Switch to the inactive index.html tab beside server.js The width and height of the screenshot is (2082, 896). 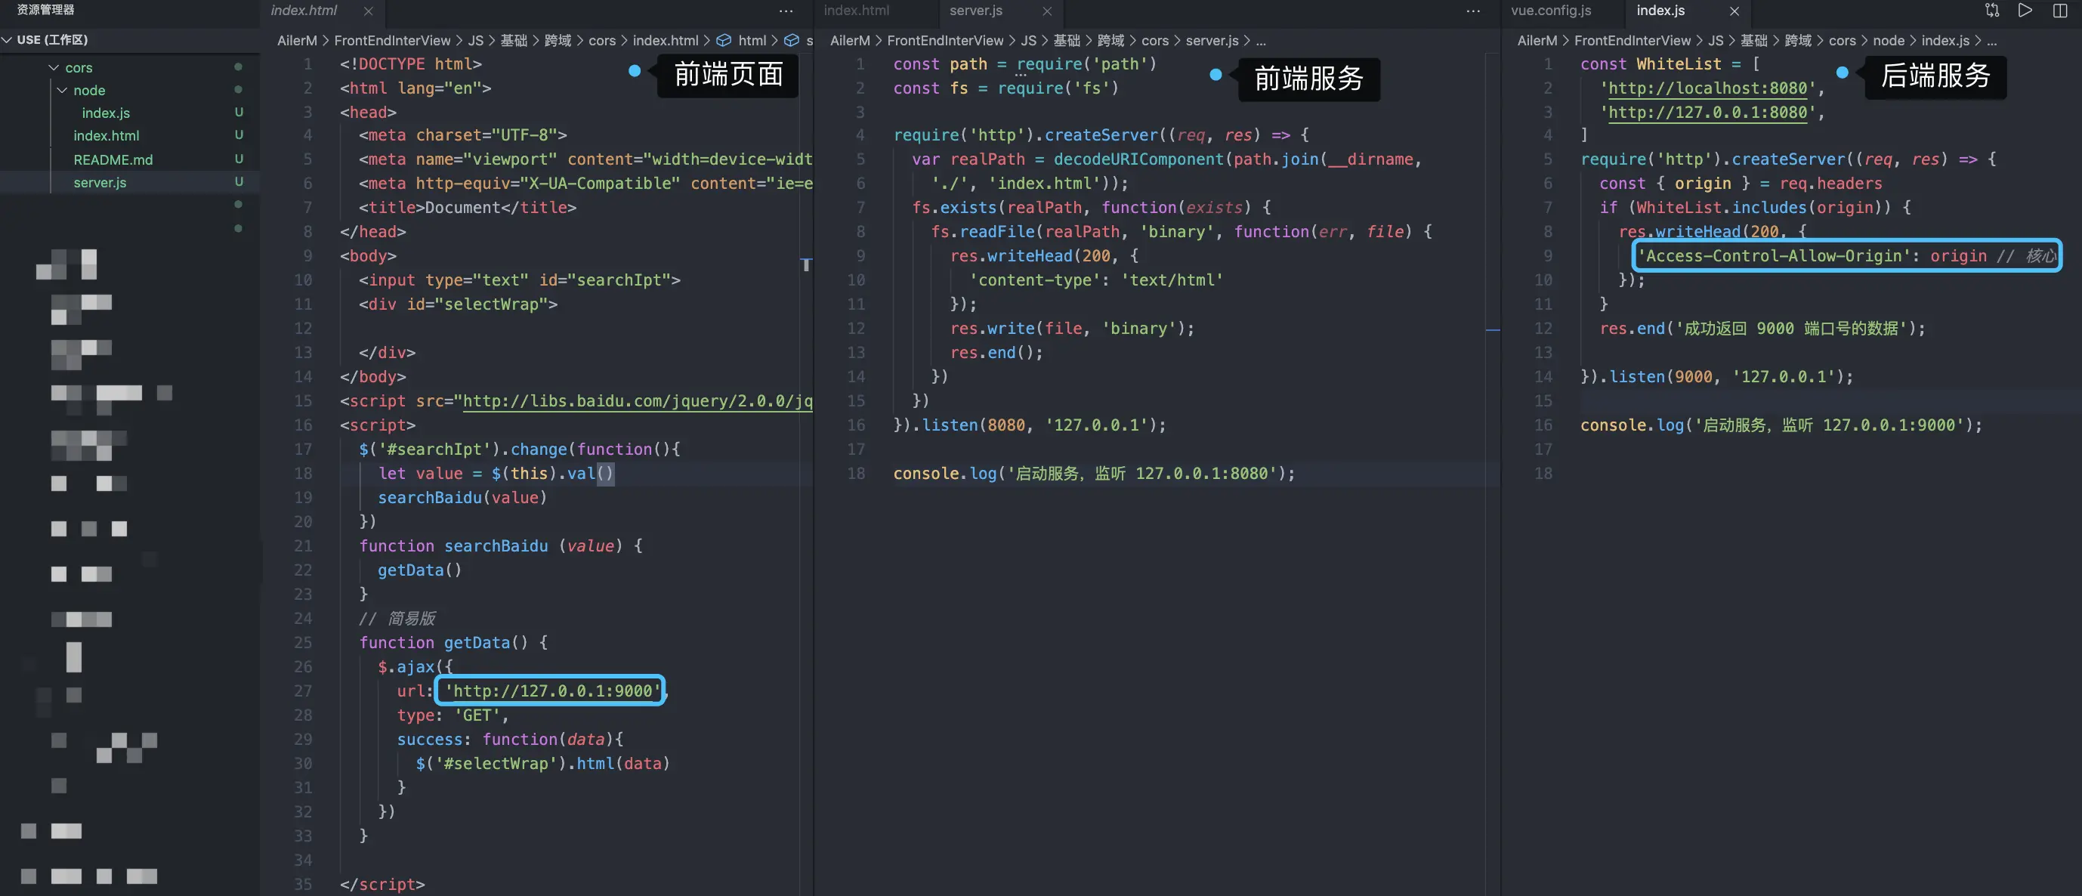click(856, 11)
